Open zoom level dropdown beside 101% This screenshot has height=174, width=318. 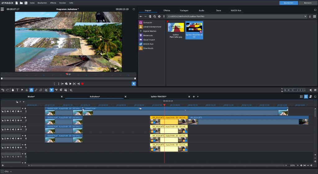click(298, 165)
